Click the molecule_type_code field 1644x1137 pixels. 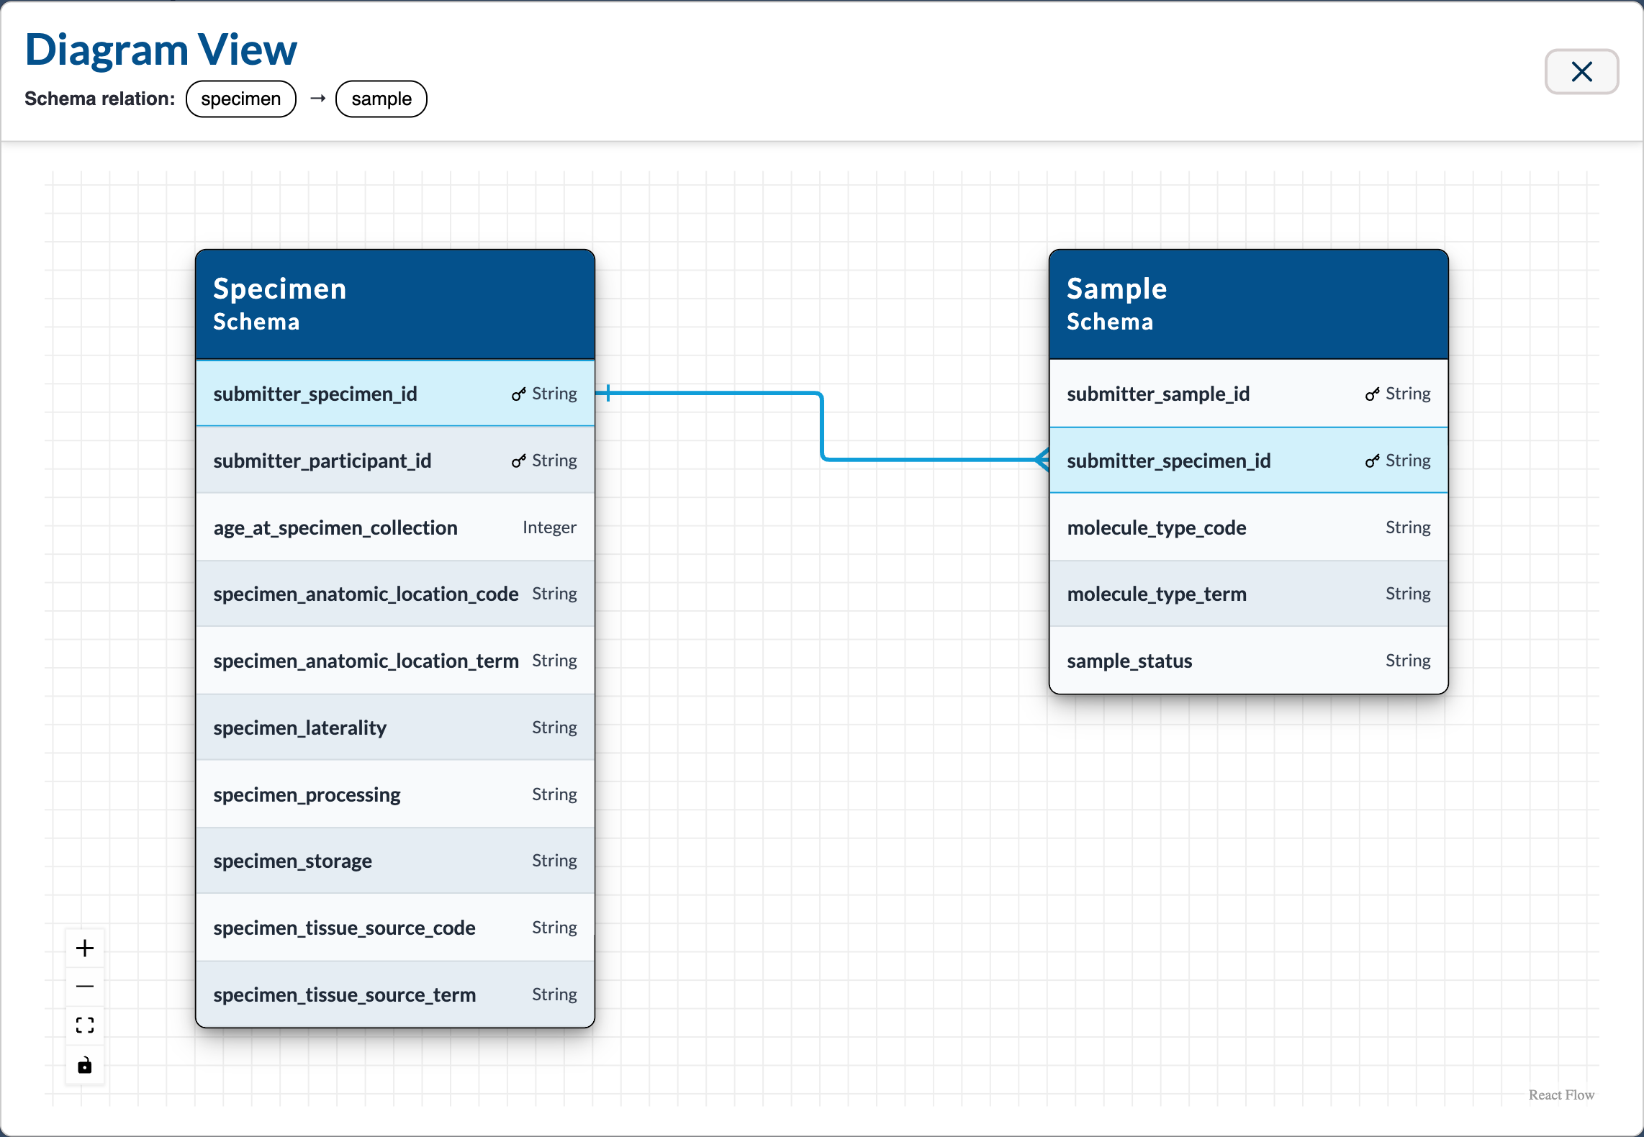(x=1249, y=527)
